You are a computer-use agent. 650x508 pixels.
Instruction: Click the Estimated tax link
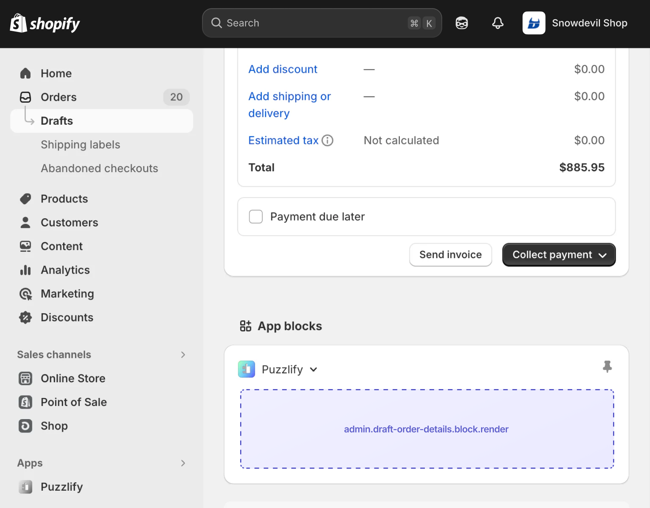pyautogui.click(x=283, y=140)
